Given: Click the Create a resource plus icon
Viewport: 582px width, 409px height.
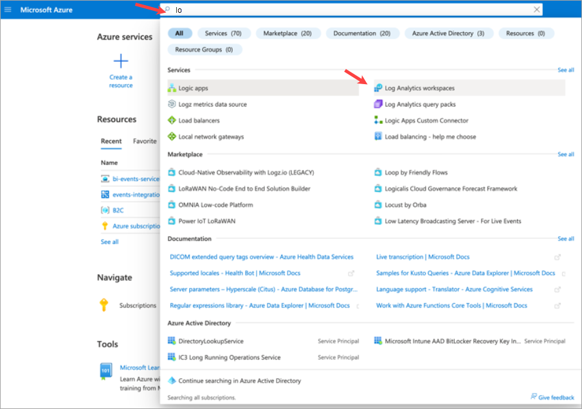Looking at the screenshot, I should click(x=121, y=62).
